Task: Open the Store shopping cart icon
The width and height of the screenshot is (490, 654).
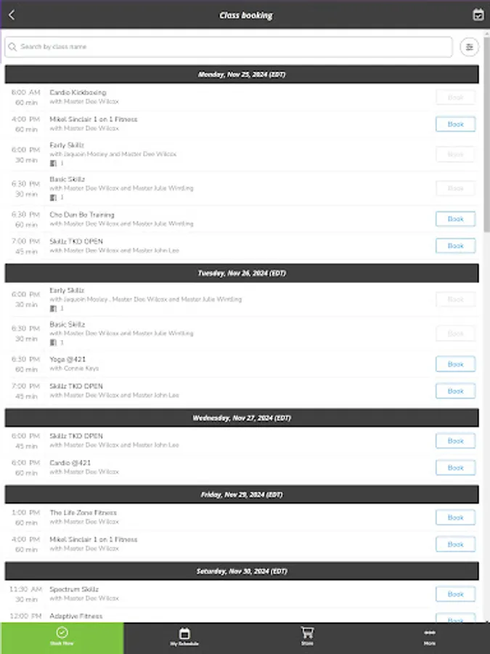Action: coord(306,633)
